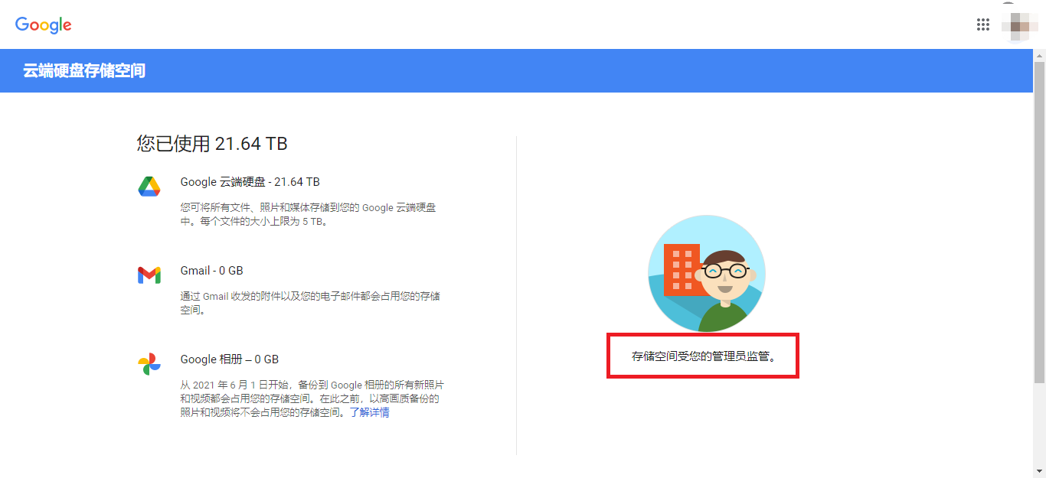Follow the 了解详情 link

pyautogui.click(x=369, y=413)
